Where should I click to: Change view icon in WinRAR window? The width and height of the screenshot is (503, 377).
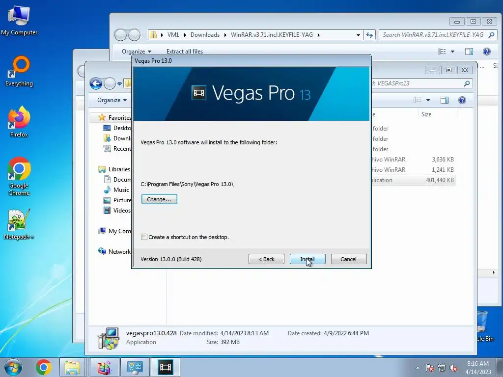[442, 51]
